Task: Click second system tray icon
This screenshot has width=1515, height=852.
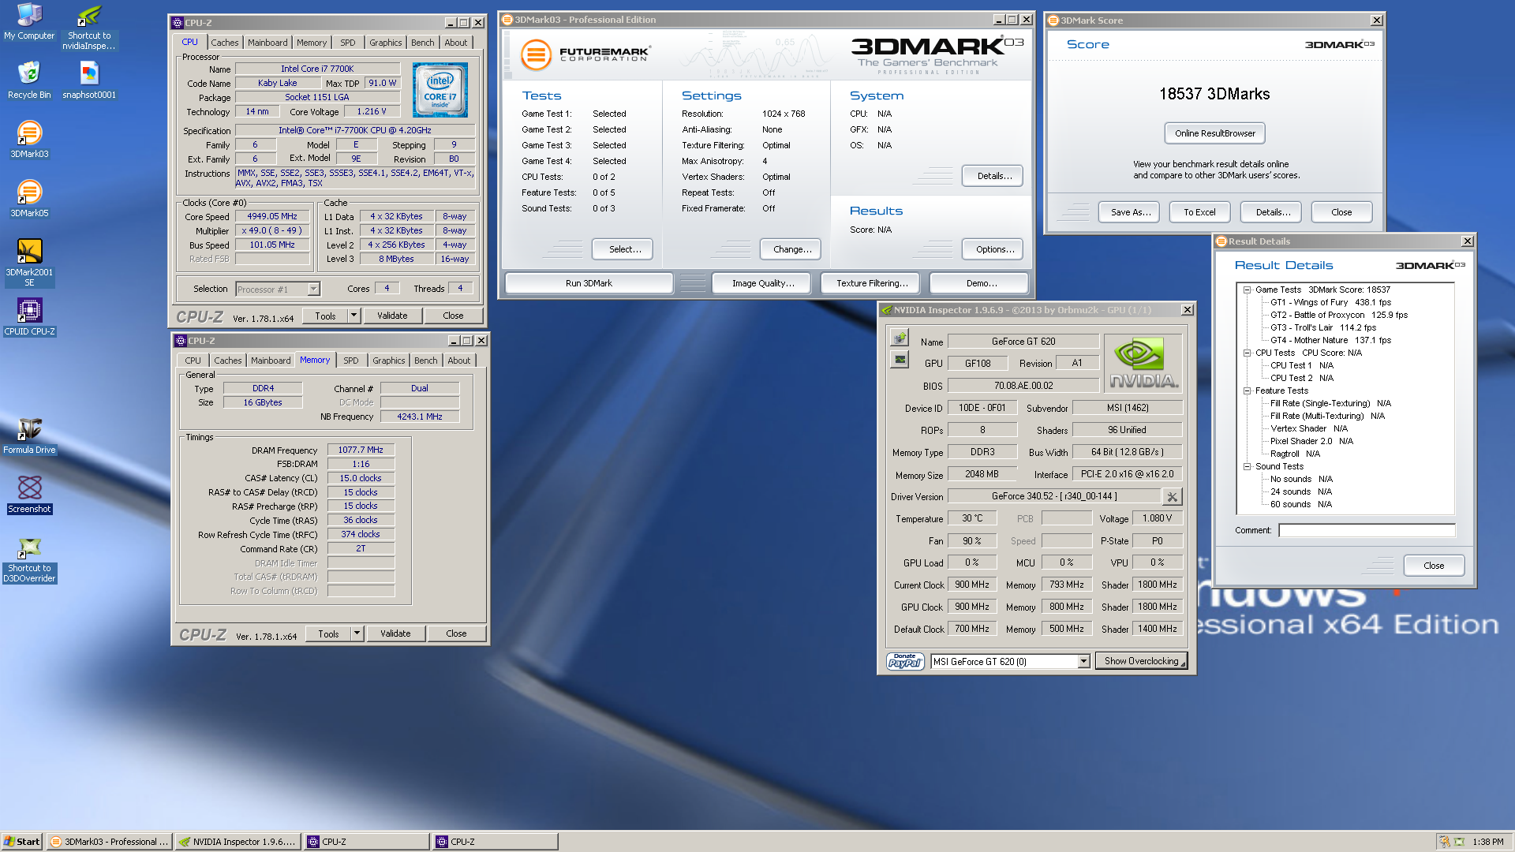Action: (x=1459, y=842)
